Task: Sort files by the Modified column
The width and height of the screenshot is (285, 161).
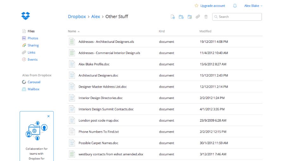Action: pyautogui.click(x=205, y=31)
